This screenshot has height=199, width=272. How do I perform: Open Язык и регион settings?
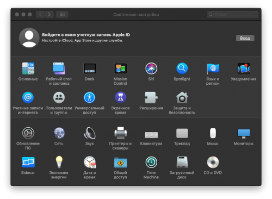(213, 69)
